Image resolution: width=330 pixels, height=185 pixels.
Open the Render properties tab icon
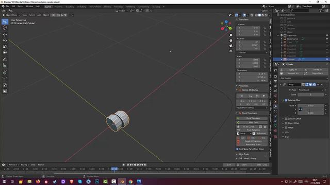point(275,77)
